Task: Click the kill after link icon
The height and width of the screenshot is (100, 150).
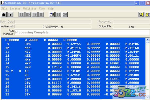Action: pyautogui.click(x=65, y=15)
